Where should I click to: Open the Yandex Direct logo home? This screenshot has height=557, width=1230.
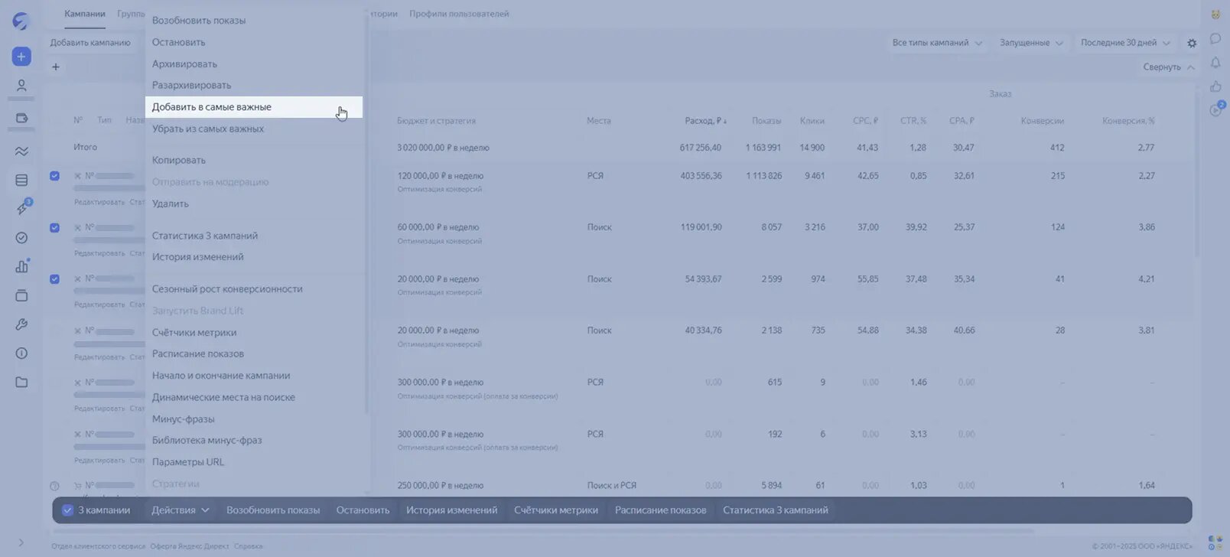[x=21, y=21]
